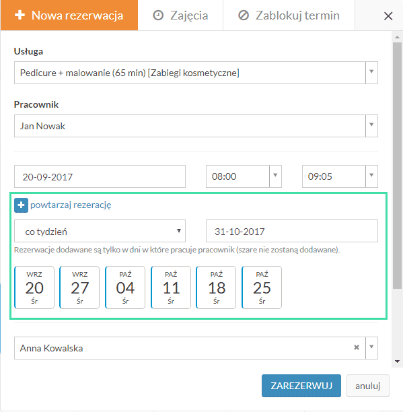Click the 31-10-2017 end date field
This screenshot has height=412, width=403.
click(x=292, y=231)
